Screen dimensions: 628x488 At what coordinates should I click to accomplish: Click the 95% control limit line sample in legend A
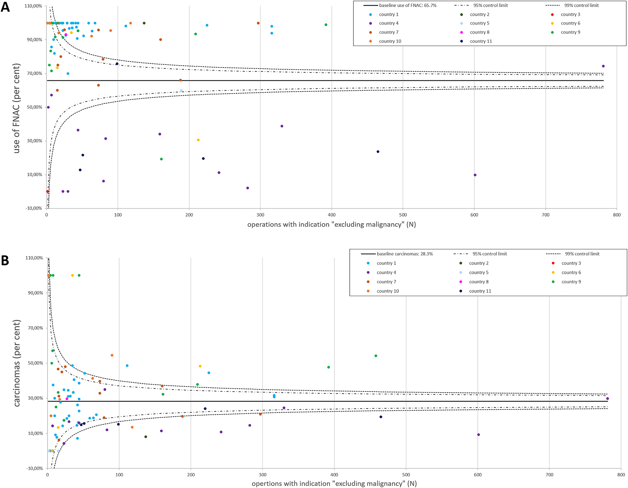pyautogui.click(x=461, y=5)
